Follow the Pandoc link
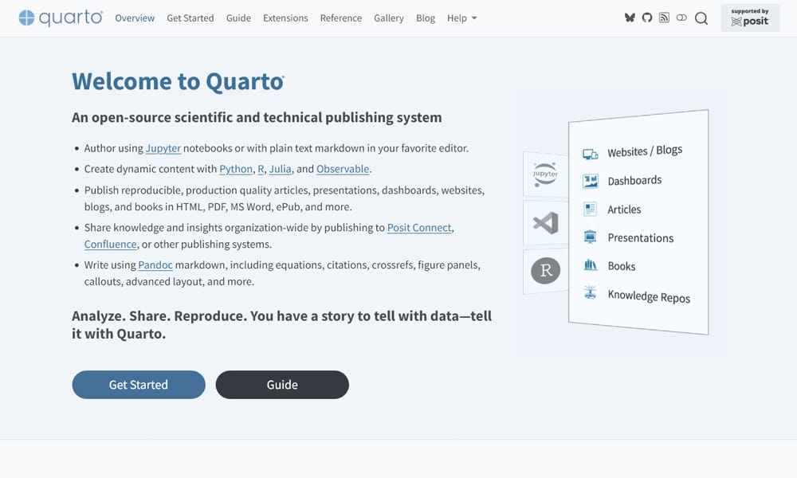 pyautogui.click(x=155, y=265)
